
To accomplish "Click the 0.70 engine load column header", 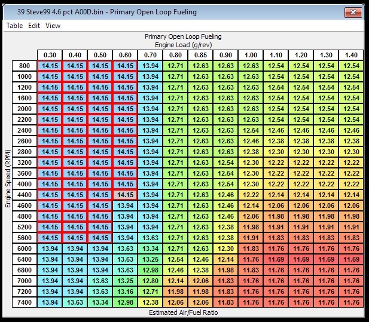I will (x=151, y=55).
